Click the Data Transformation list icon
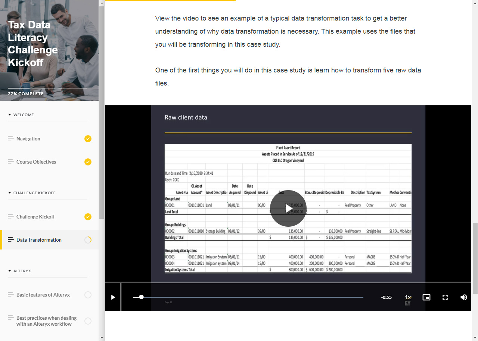The height and width of the screenshot is (341, 478). click(x=10, y=240)
